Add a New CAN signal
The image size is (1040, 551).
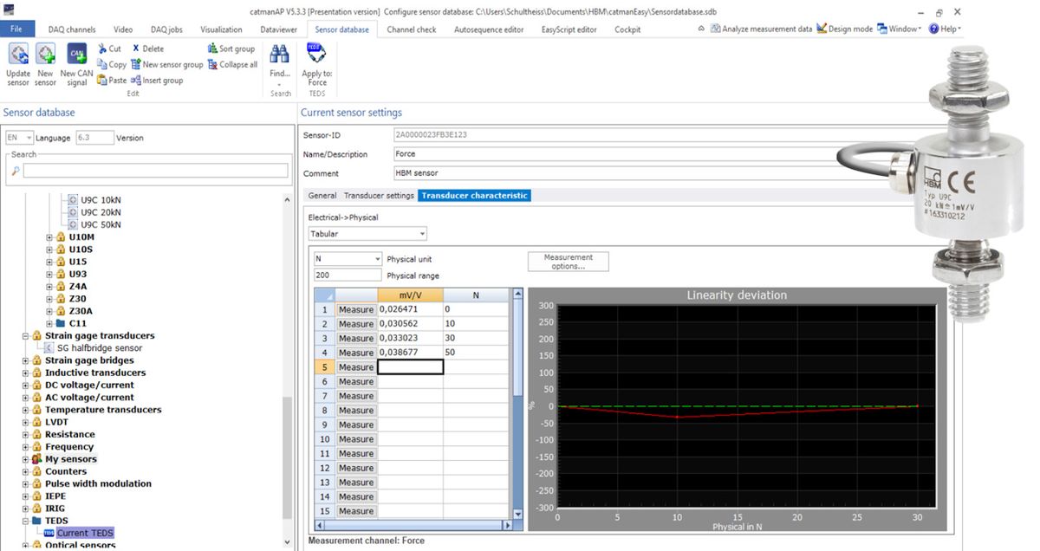[x=76, y=65]
